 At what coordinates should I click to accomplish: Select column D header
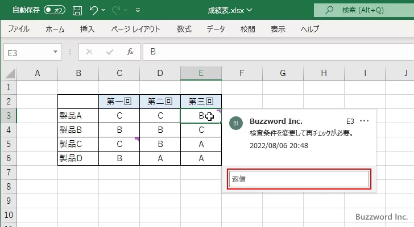[160, 73]
